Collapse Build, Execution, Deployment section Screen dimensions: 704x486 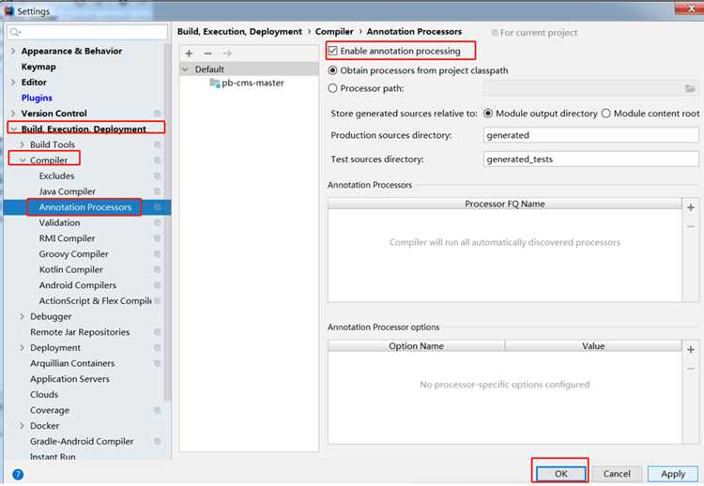click(13, 129)
